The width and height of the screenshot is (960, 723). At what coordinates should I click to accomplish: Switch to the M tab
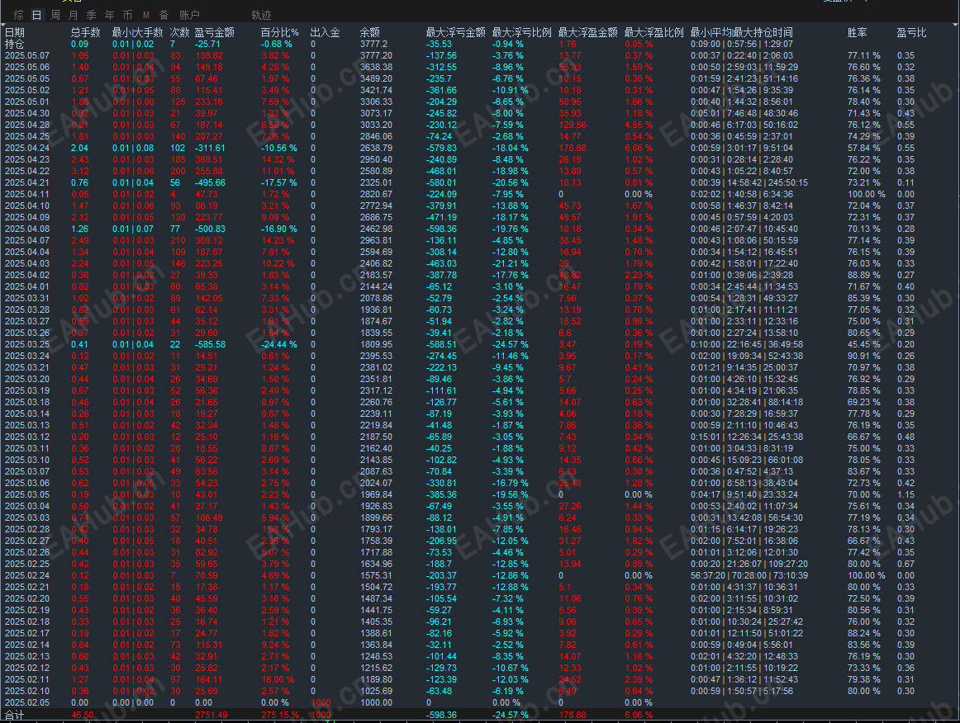pyautogui.click(x=145, y=15)
